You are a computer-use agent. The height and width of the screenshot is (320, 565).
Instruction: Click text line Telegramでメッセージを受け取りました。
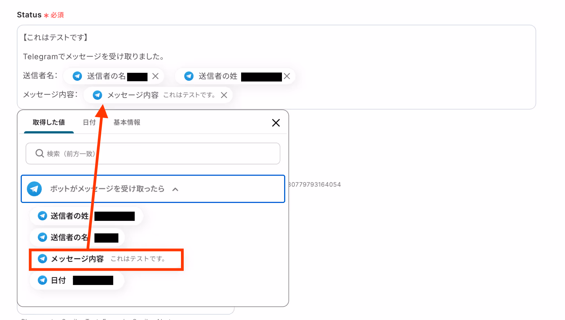[94, 57]
